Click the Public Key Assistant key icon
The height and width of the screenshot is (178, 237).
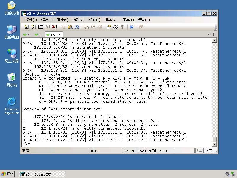[122, 27]
